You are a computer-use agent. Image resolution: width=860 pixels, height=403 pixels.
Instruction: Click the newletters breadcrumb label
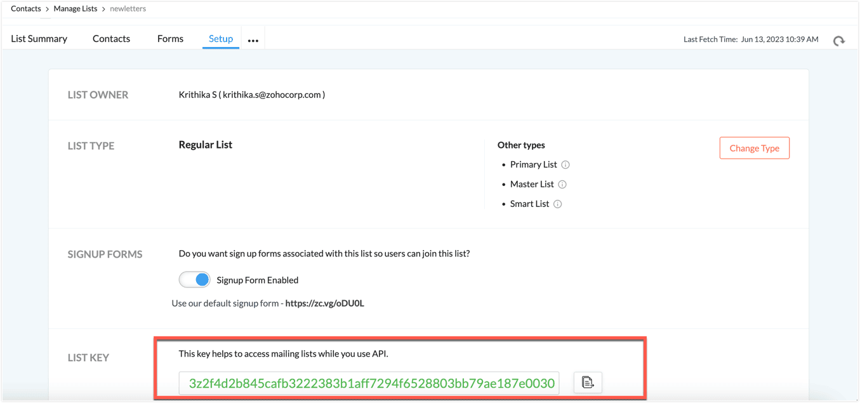tap(128, 8)
